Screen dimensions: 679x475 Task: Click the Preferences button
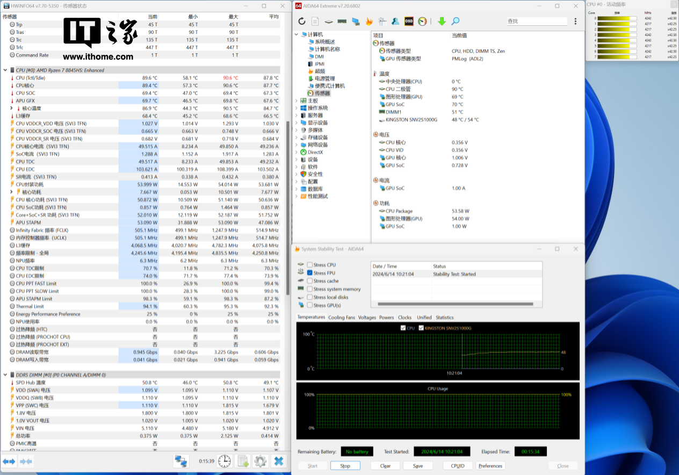coord(490,466)
